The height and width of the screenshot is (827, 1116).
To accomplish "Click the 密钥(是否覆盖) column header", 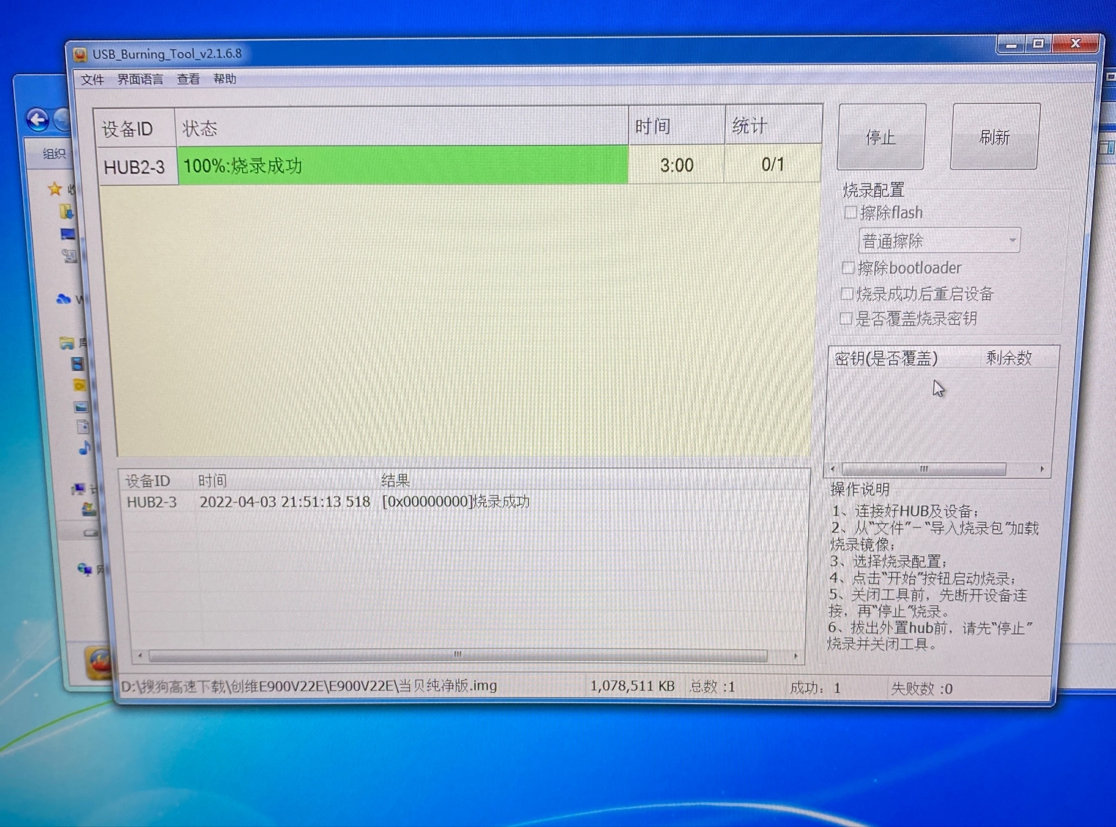I will tap(886, 358).
